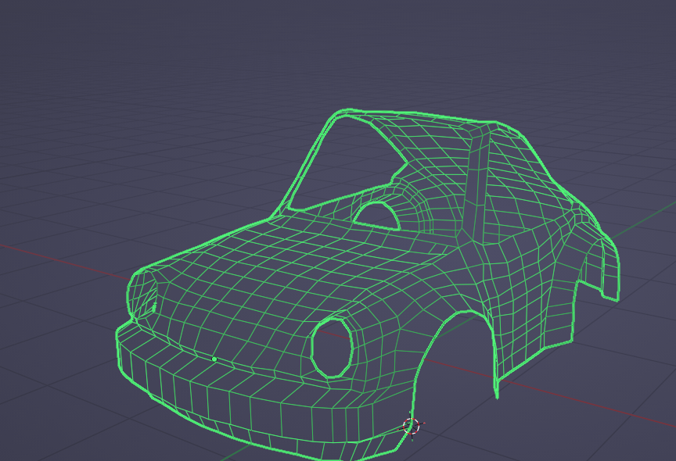Select the green origin dot on the hood
Viewport: 676px width, 461px height.
click(x=214, y=359)
